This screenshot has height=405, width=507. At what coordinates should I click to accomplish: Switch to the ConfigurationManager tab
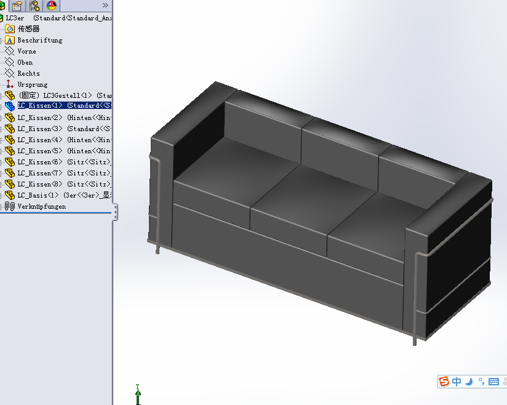(x=34, y=6)
